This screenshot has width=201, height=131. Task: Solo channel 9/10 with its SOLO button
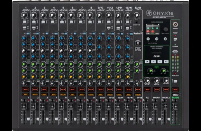click(100, 94)
